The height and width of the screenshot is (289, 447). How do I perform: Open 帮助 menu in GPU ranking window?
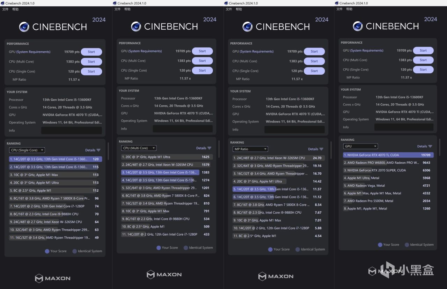point(349,9)
